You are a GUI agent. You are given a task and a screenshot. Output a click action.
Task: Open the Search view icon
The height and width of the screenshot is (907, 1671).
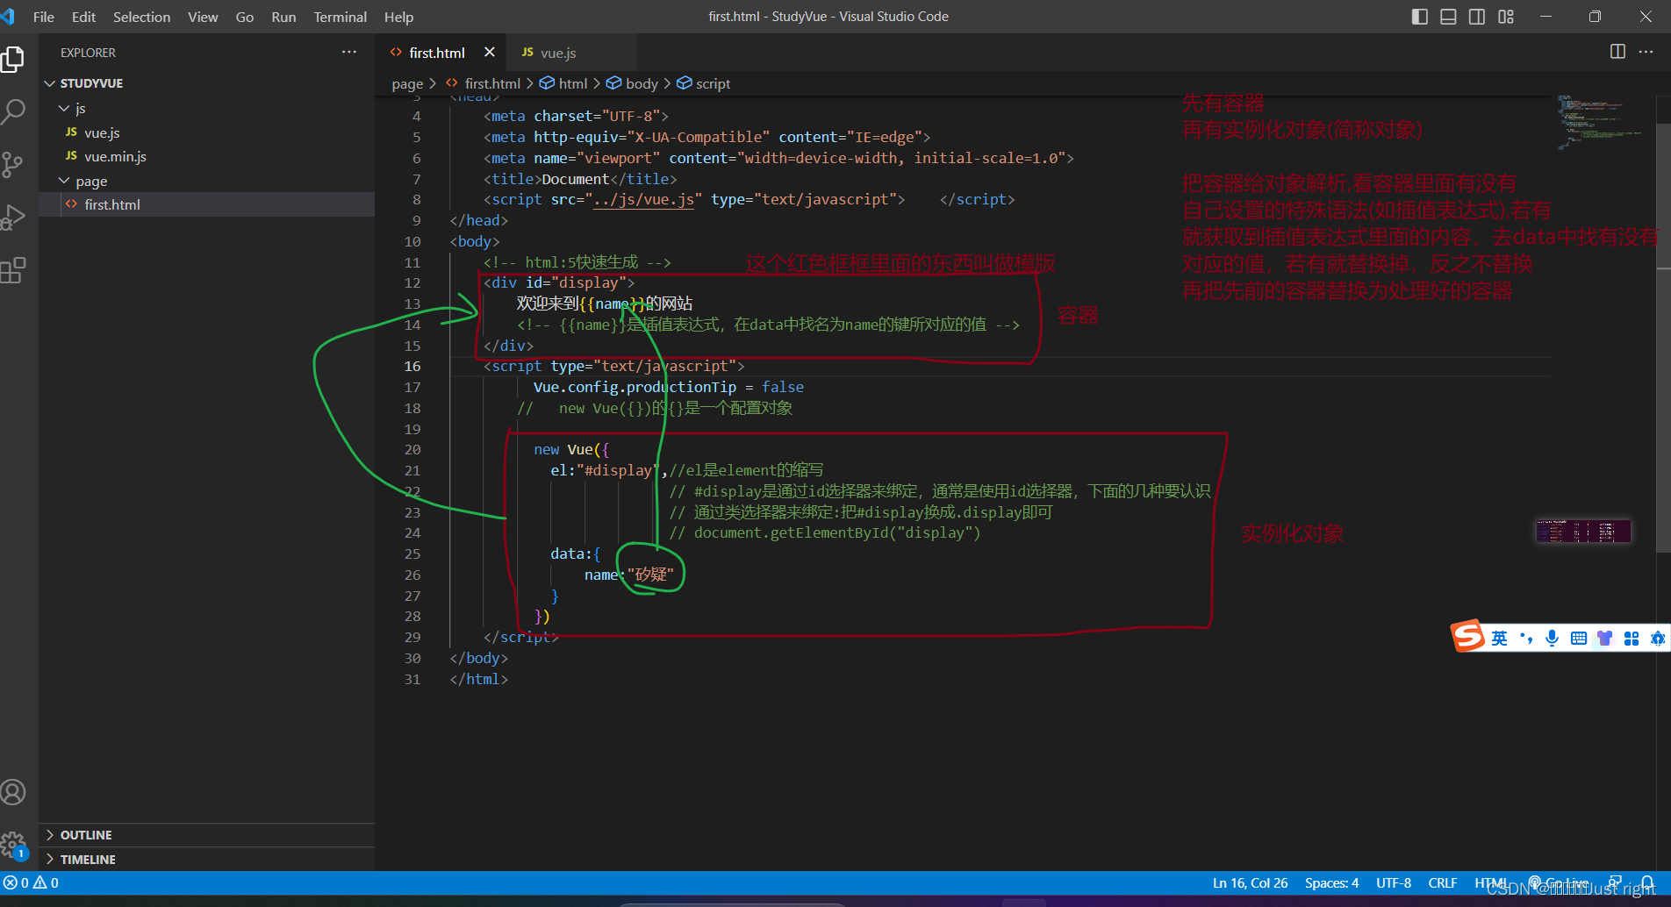[13, 111]
